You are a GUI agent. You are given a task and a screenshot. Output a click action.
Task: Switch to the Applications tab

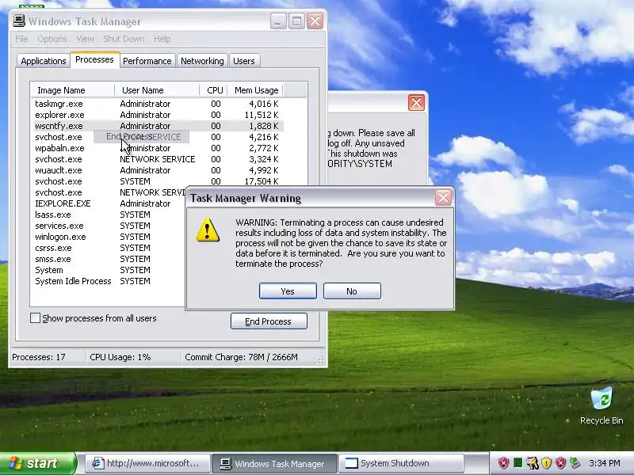click(44, 61)
